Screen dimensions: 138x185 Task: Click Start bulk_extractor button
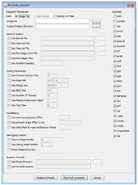(x=74, y=178)
